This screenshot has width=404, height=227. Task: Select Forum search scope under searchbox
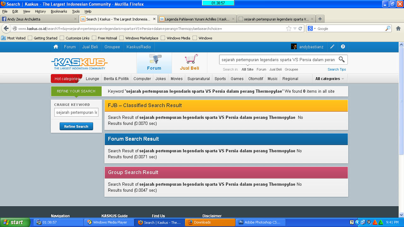(x=261, y=69)
